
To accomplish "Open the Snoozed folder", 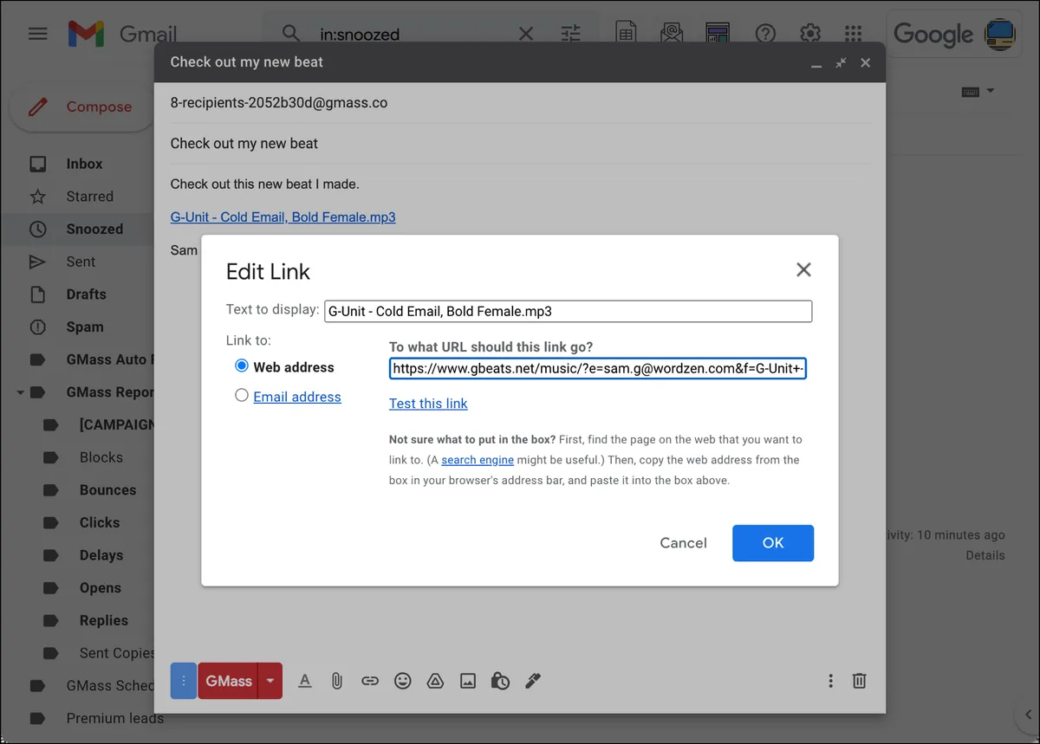I will pyautogui.click(x=94, y=229).
